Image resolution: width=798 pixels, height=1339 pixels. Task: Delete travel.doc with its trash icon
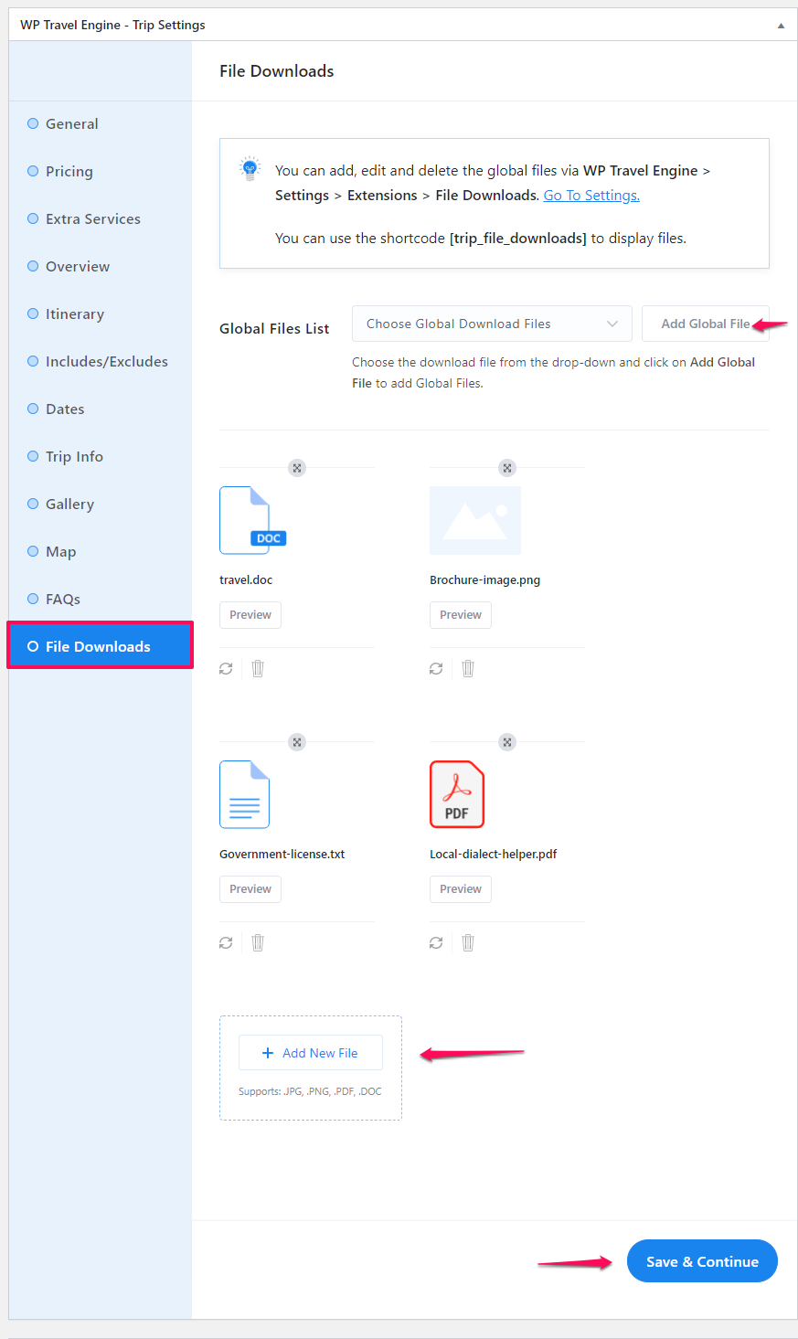point(258,669)
